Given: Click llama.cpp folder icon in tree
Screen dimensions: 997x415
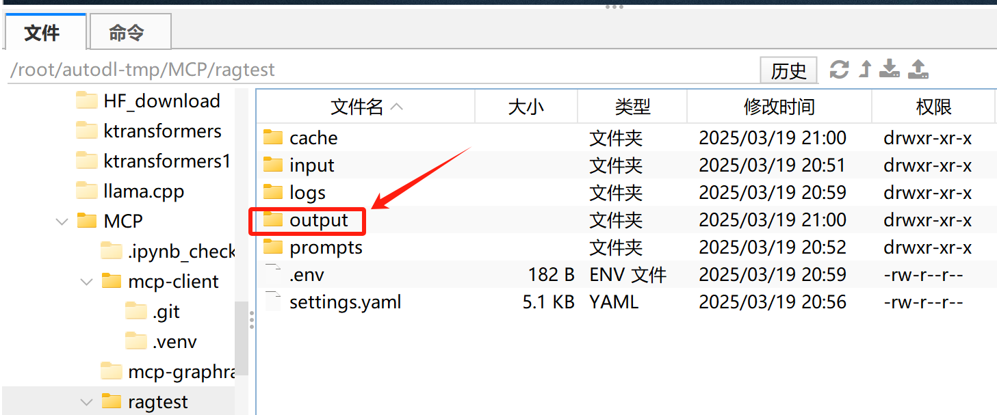Looking at the screenshot, I should pyautogui.click(x=86, y=191).
